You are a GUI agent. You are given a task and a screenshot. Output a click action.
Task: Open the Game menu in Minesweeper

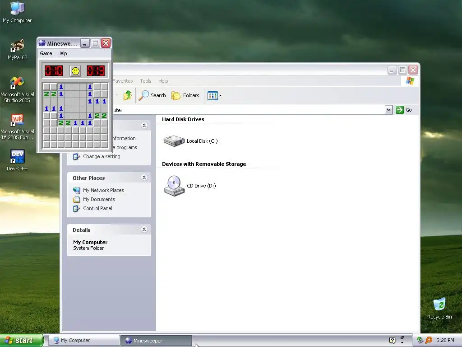pyautogui.click(x=46, y=53)
